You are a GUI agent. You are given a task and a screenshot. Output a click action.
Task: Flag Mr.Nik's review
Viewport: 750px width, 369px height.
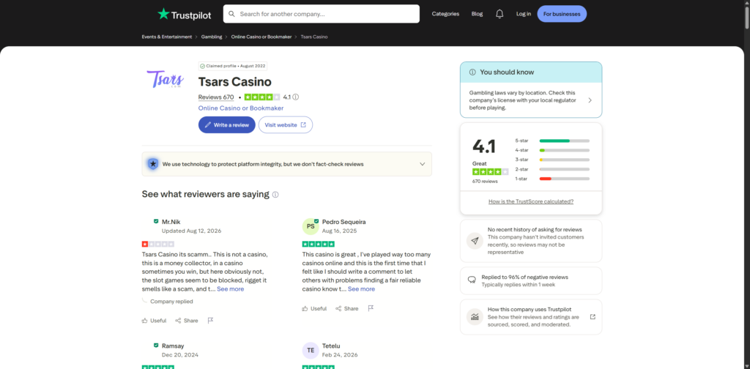[210, 321]
